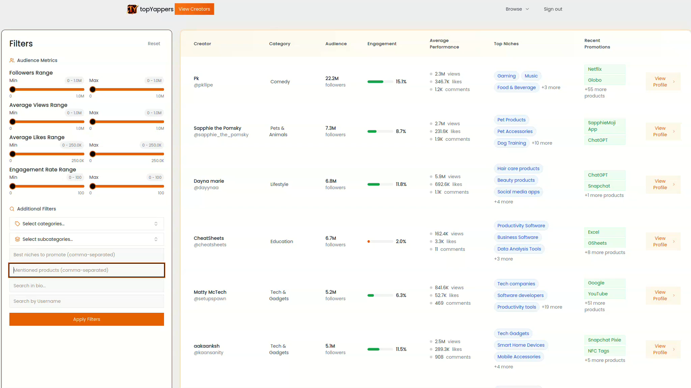Click the Food & Beverage niche tag
The width and height of the screenshot is (691, 388).
pyautogui.click(x=516, y=87)
